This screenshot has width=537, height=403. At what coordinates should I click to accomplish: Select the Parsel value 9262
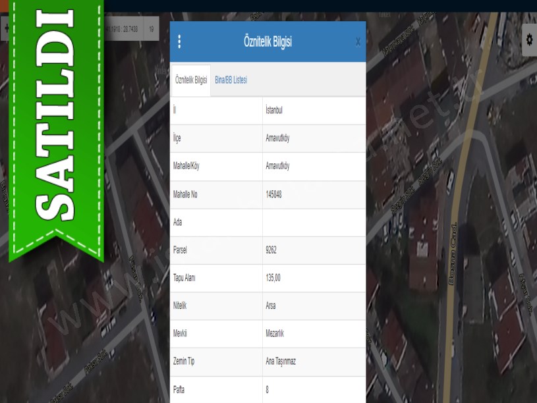point(272,250)
